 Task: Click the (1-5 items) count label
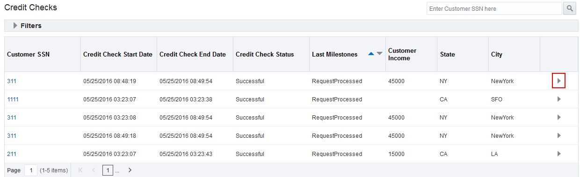(x=54, y=170)
